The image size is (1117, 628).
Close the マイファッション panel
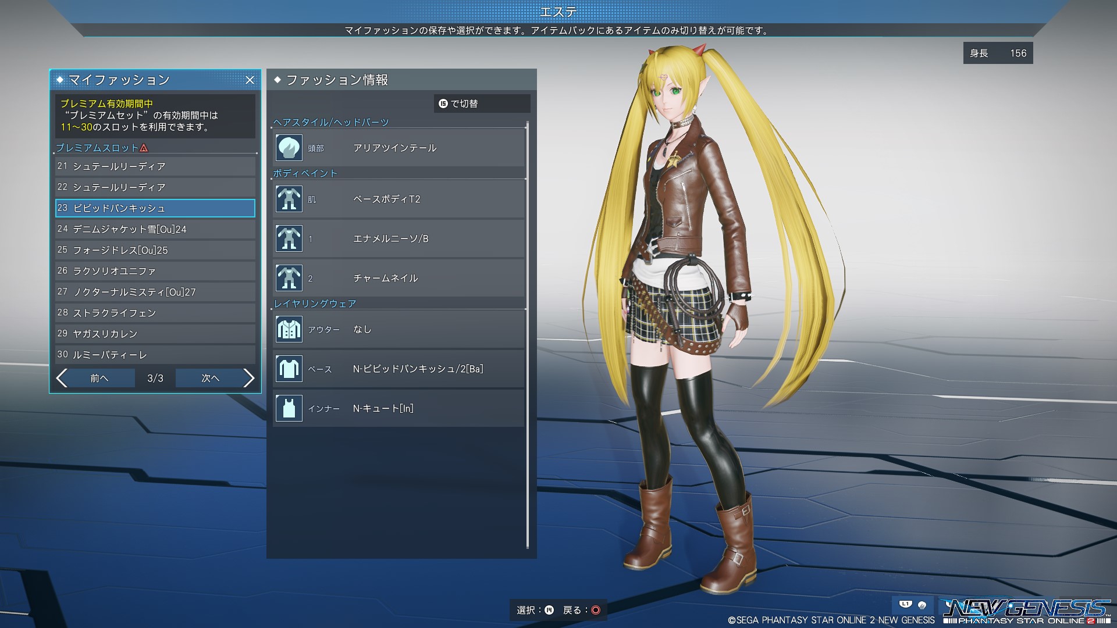coord(250,80)
